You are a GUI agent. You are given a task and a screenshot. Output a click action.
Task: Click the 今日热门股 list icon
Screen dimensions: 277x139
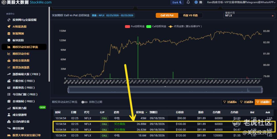click(9, 94)
